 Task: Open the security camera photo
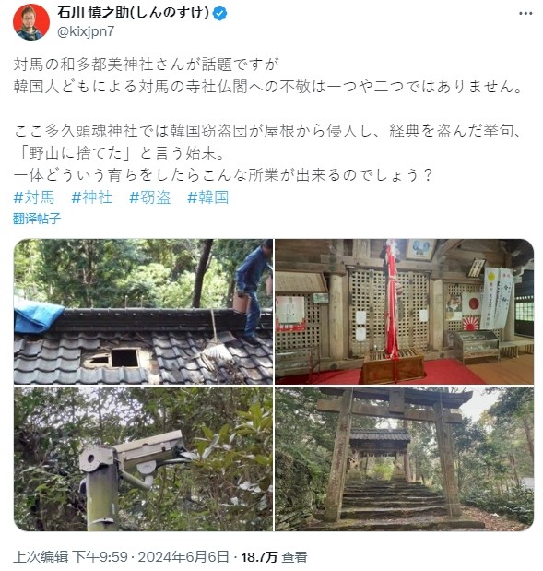[x=144, y=458]
